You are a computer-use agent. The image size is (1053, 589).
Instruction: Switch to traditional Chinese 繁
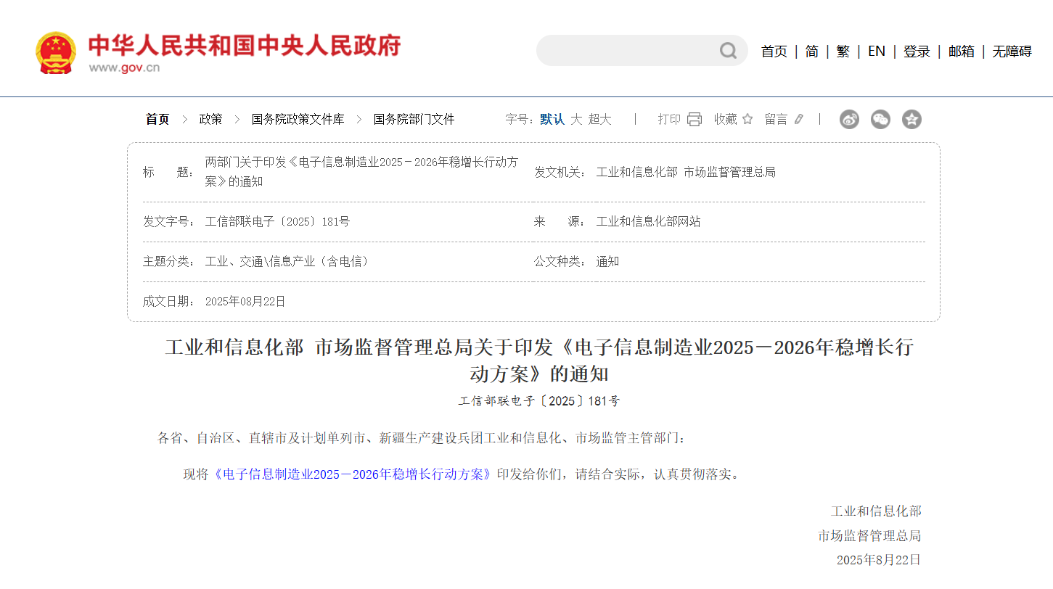(843, 52)
